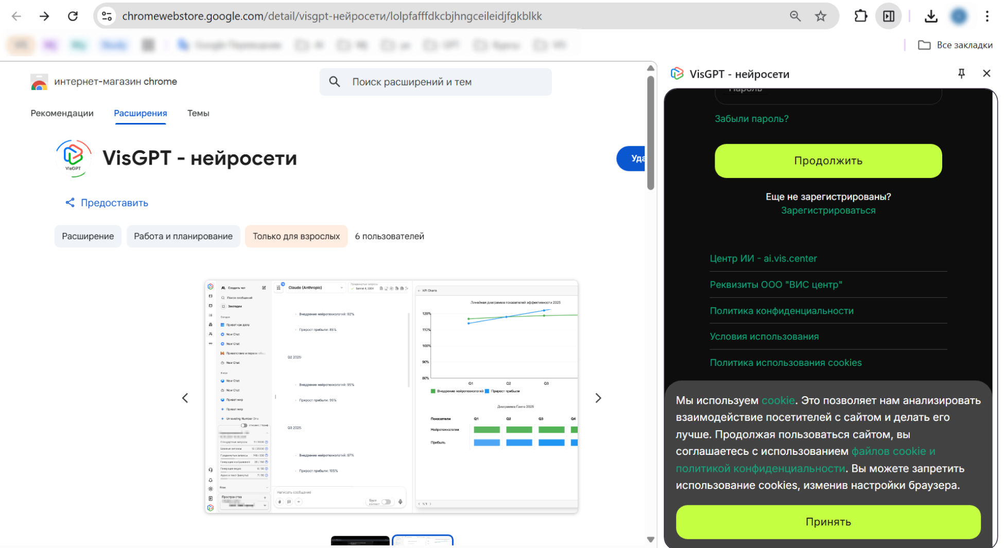Click the green Продолжить button

point(828,161)
